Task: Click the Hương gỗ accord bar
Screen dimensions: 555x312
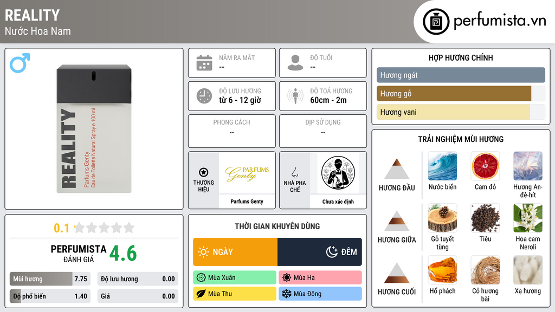Action: [461, 94]
